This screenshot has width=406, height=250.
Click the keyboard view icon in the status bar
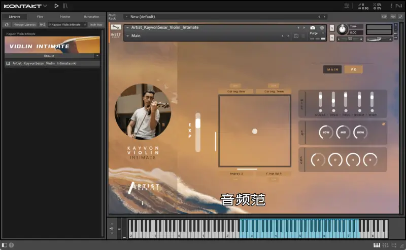377,245
